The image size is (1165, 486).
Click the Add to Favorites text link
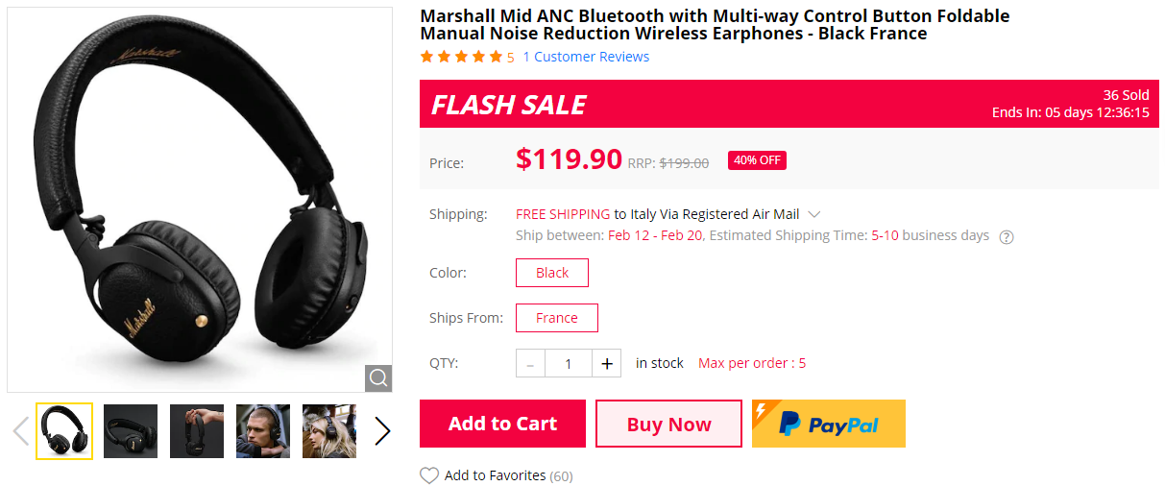pos(495,475)
